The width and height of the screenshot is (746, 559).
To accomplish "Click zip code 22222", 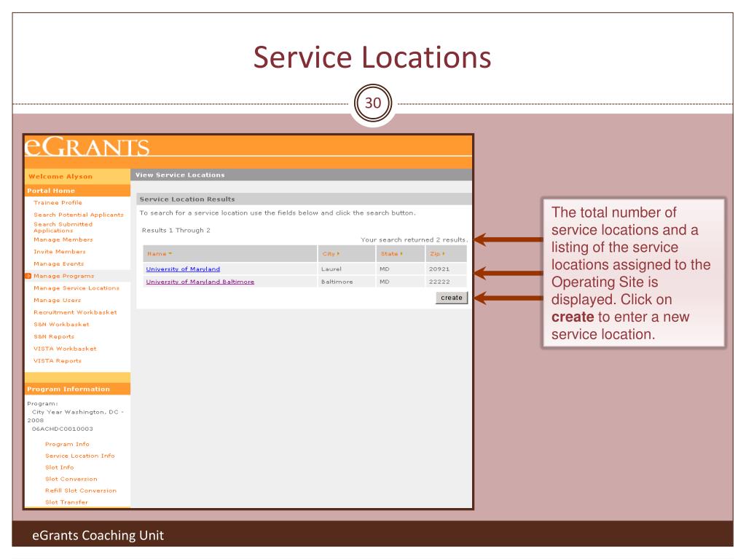I will [439, 282].
